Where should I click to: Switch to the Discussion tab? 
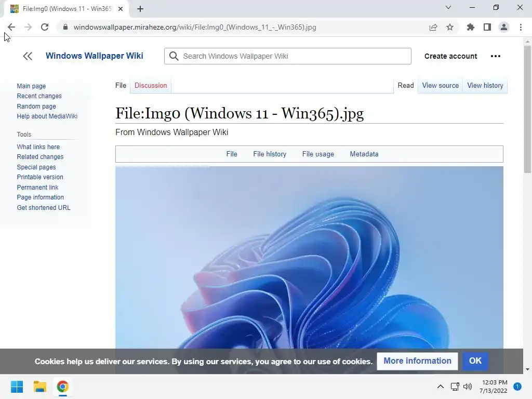pyautogui.click(x=151, y=86)
